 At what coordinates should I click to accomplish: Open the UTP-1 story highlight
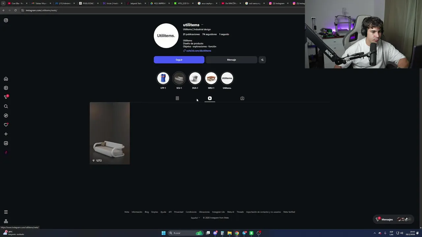point(163,78)
